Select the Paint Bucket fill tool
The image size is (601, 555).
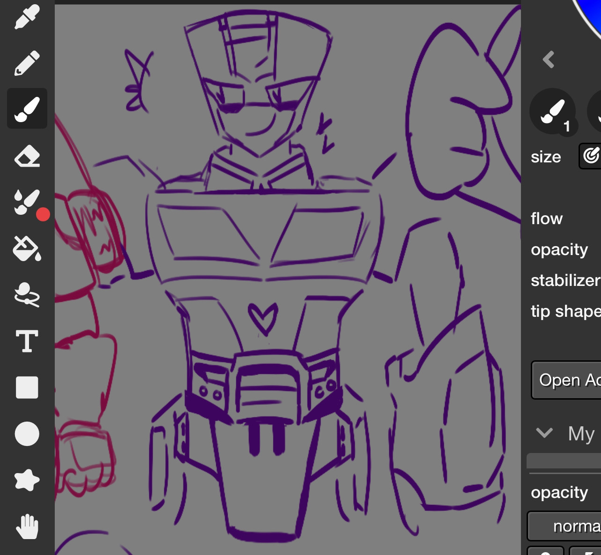coord(27,248)
